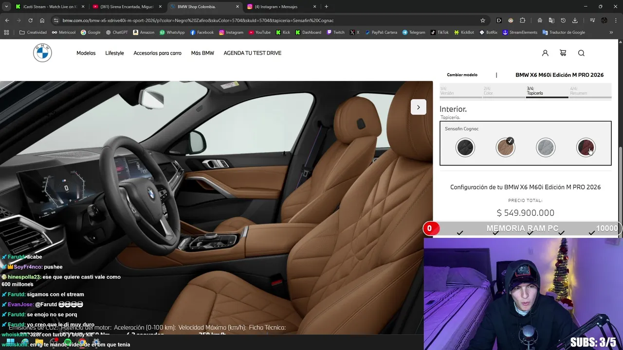Close the Instagram Mensajes tab
This screenshot has width=623, height=350.
(x=314, y=7)
